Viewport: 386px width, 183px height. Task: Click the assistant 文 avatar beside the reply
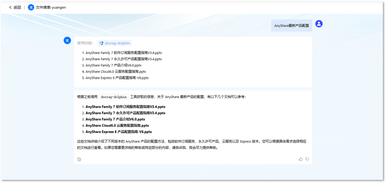click(67, 40)
